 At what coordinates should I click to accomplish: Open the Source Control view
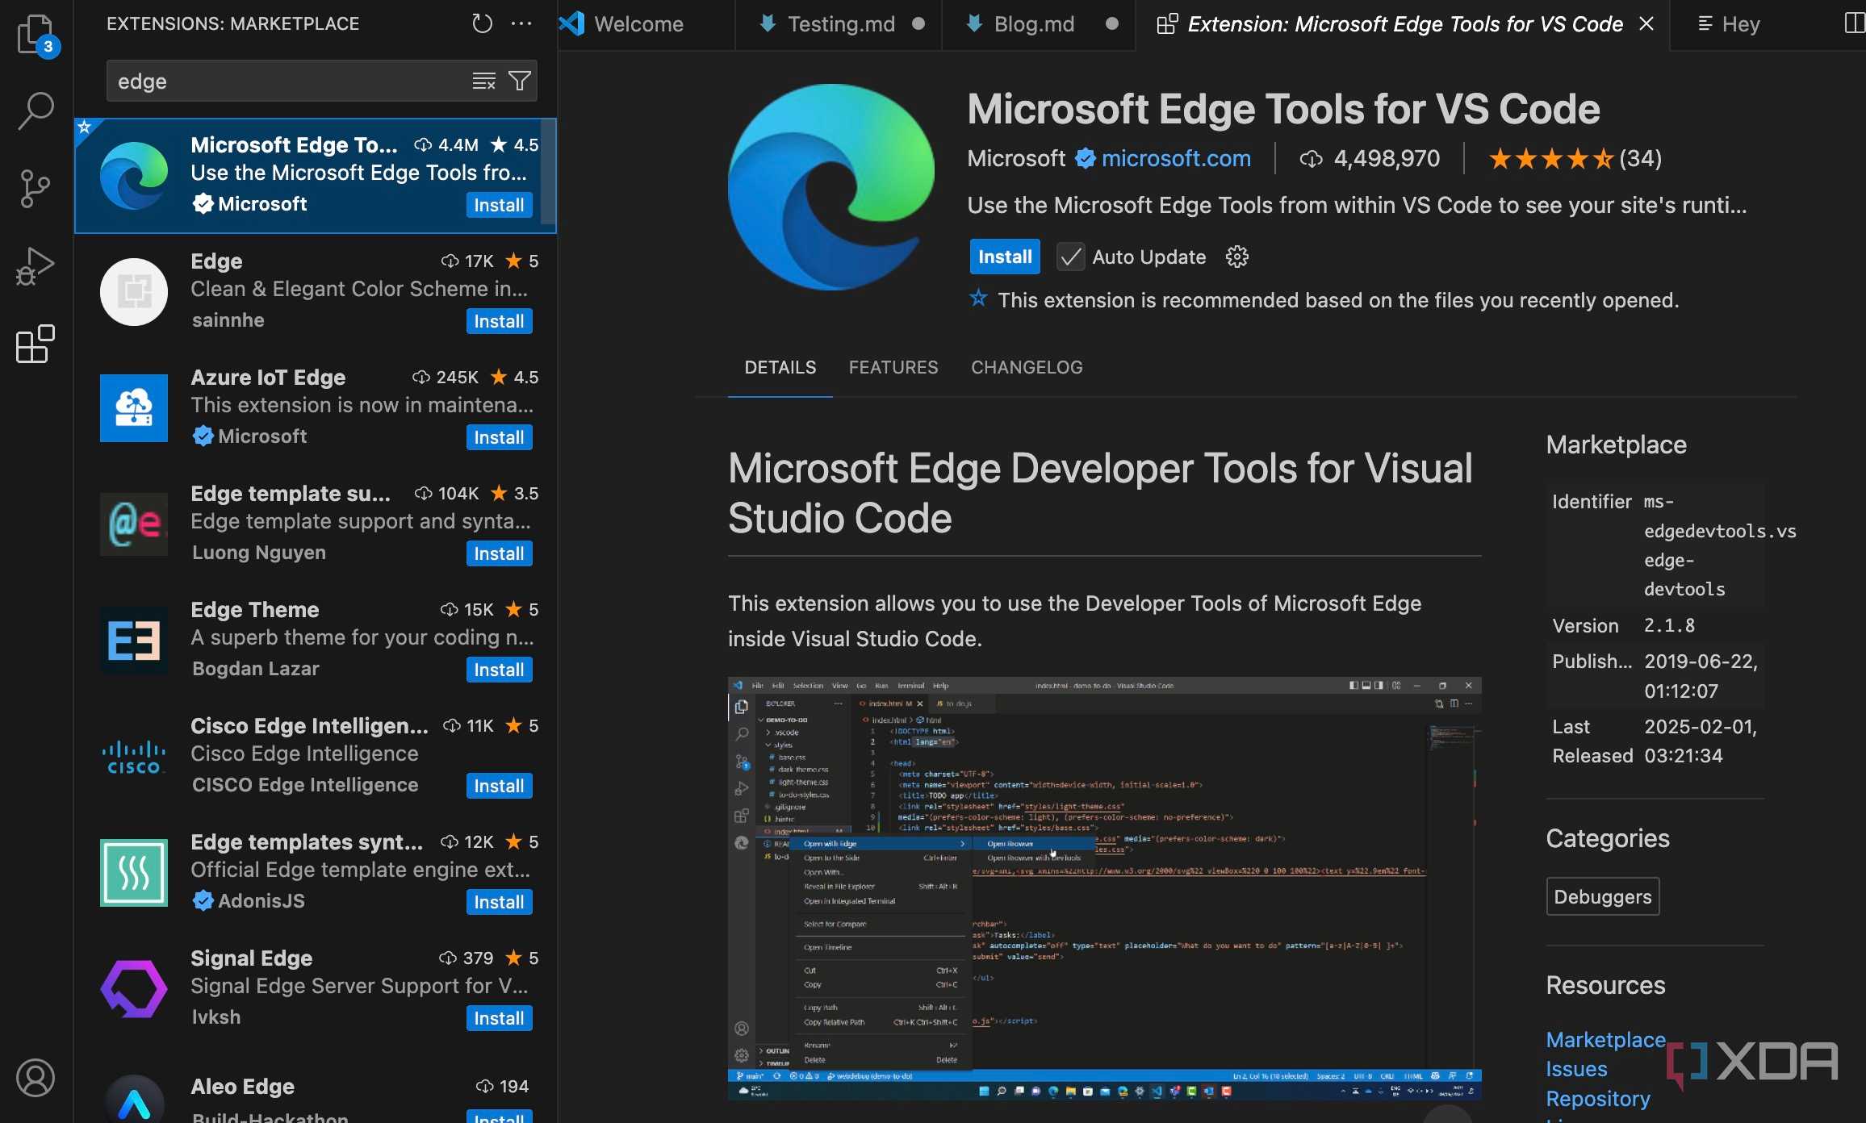36,189
